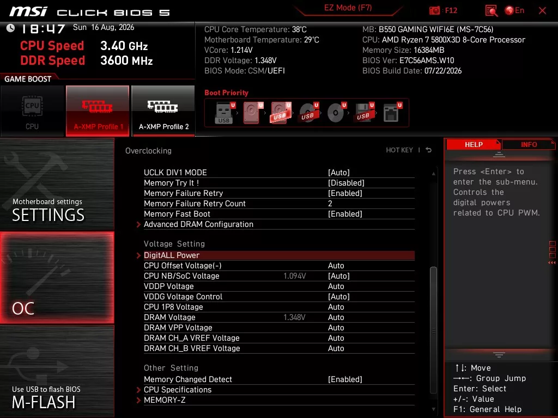Edit the DRAM CH_B VREF Voltage value
This screenshot has width=558, height=418.
click(336, 348)
